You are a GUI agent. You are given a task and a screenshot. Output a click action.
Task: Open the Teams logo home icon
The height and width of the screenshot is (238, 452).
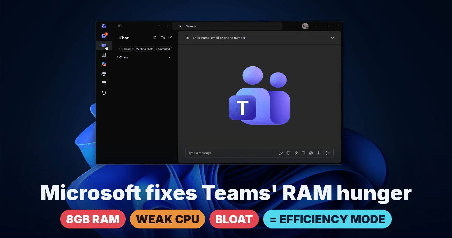coord(104,26)
